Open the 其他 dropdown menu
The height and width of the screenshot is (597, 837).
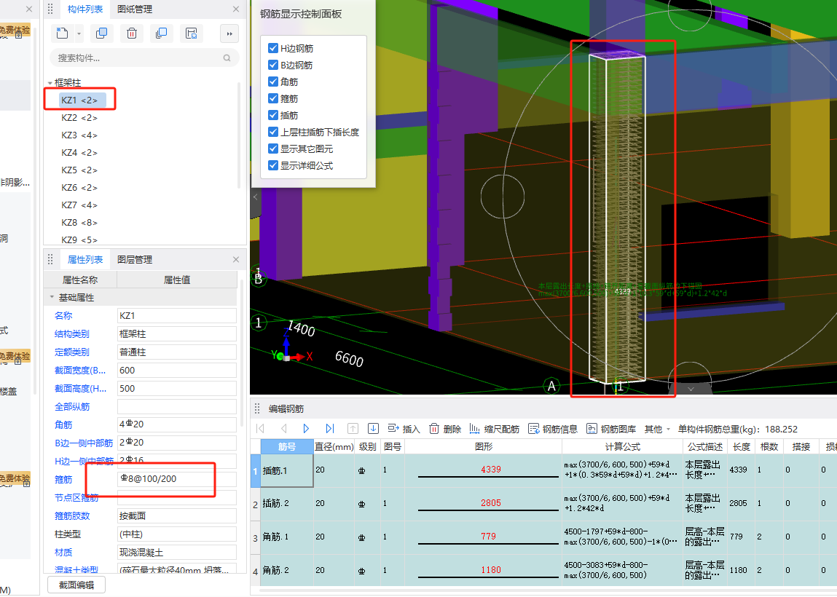click(x=657, y=429)
